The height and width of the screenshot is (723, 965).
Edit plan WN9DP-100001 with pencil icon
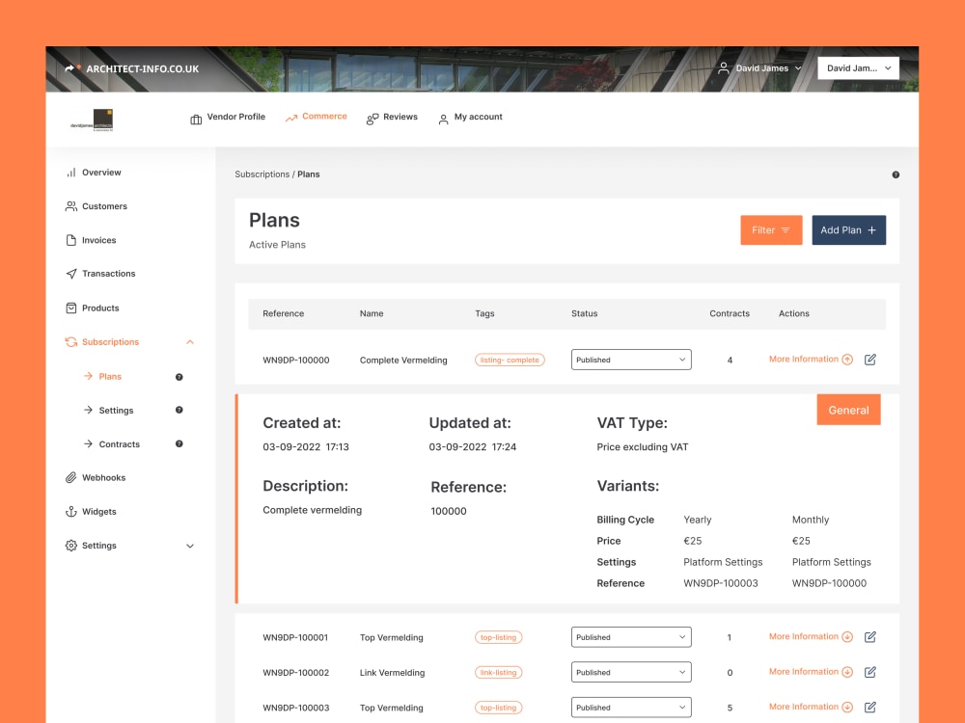tap(870, 637)
